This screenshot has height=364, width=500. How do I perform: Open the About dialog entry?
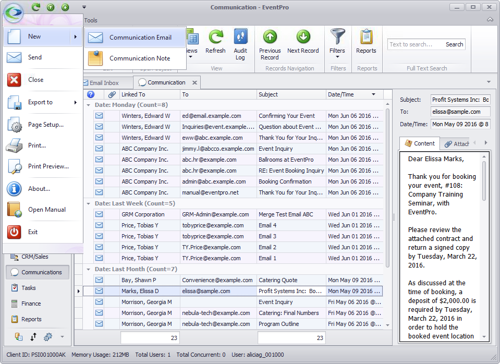[43, 189]
